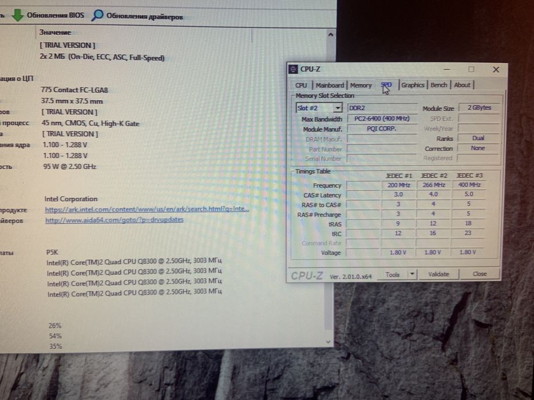Select the 54% utilization value
Screen dimensions: 534x400
coord(55,336)
